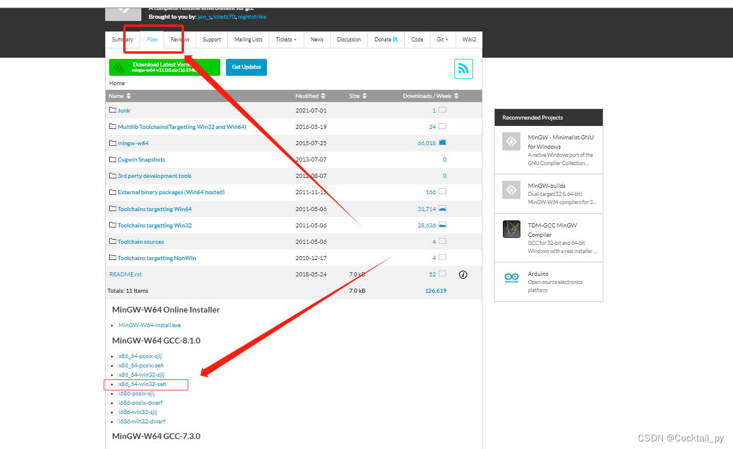Click the info icon on README.rst row

pyautogui.click(x=463, y=274)
